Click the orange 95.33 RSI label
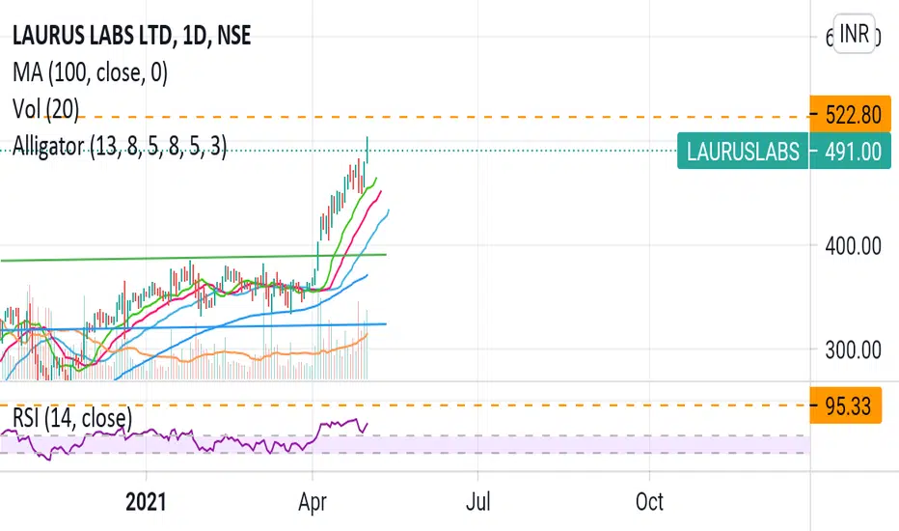The width and height of the screenshot is (899, 531). click(x=846, y=405)
